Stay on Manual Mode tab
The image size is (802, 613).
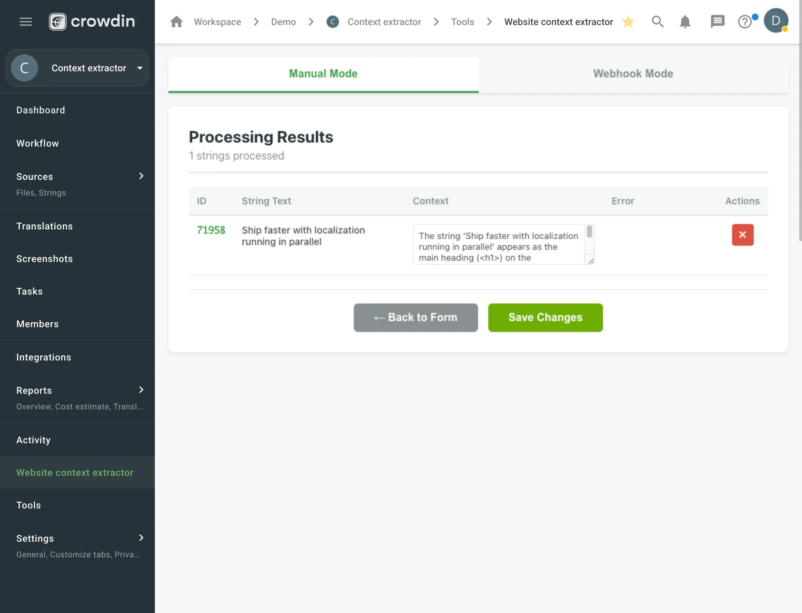323,73
